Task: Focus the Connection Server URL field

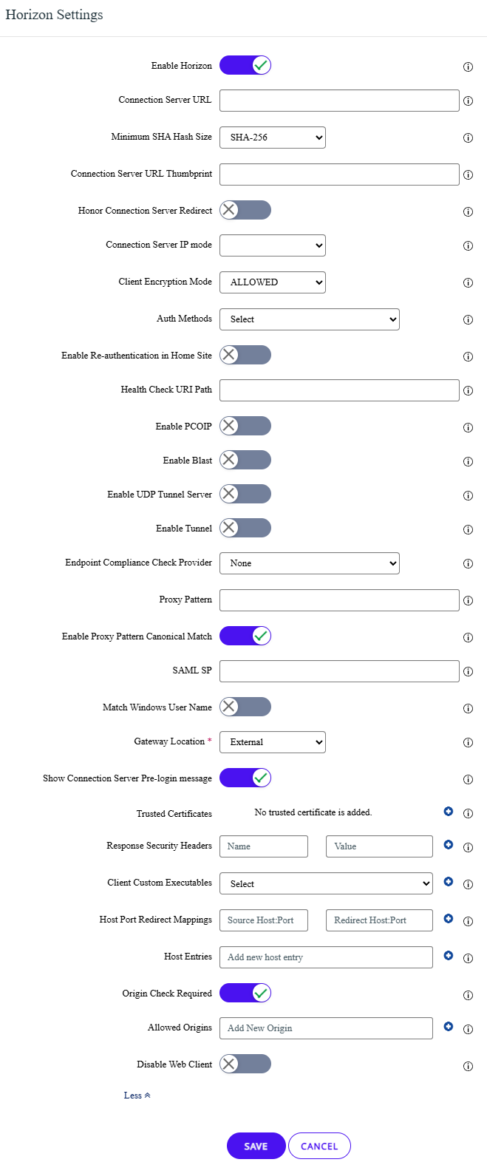Action: [339, 101]
